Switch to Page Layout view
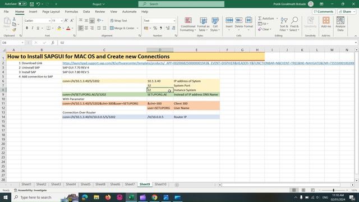This screenshot has width=359, height=202. (x=303, y=190)
